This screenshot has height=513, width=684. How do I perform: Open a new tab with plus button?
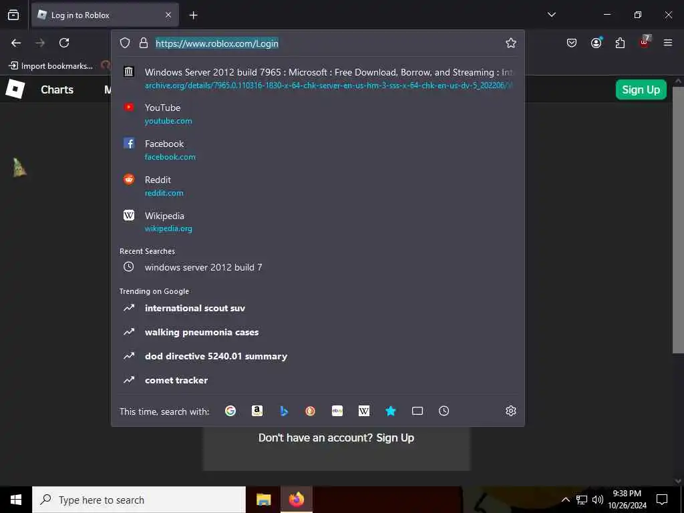(193, 15)
